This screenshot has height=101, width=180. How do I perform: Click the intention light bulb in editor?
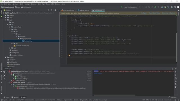pyautogui.click(x=69, y=56)
